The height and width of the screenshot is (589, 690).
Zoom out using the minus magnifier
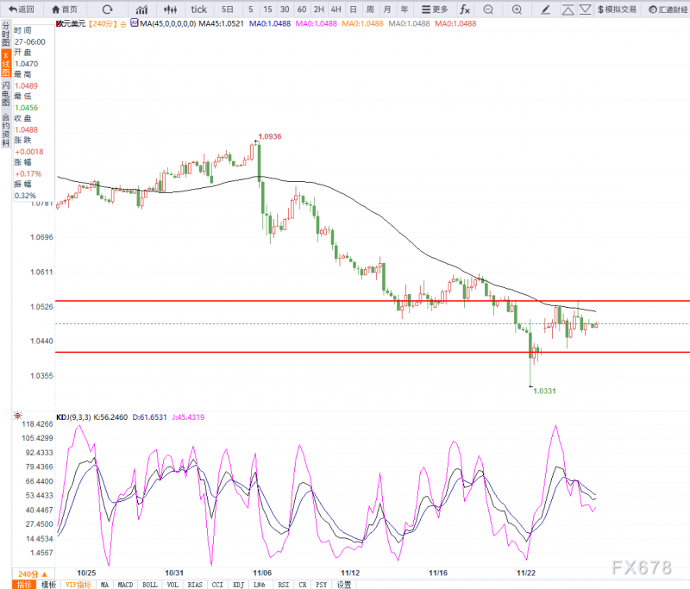(488, 9)
